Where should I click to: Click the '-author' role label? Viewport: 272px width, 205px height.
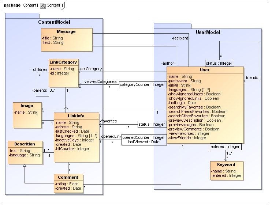(x=168, y=63)
